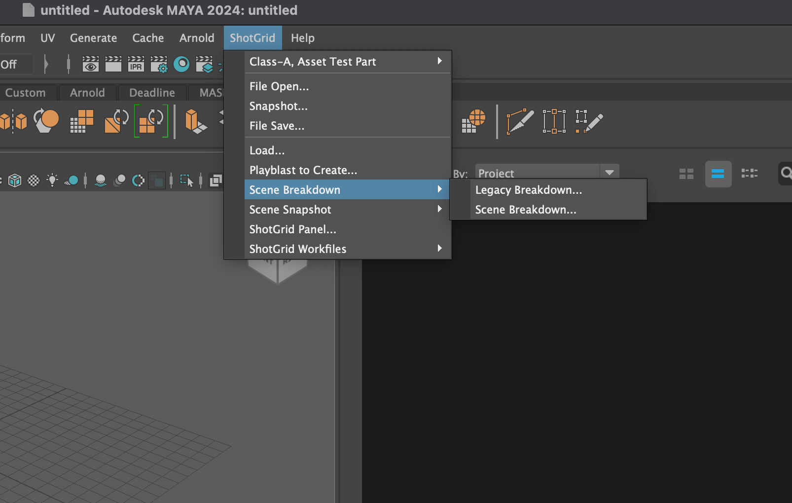Toggle use all lights bulb icon
Image resolution: width=792 pixels, height=503 pixels.
(52, 180)
